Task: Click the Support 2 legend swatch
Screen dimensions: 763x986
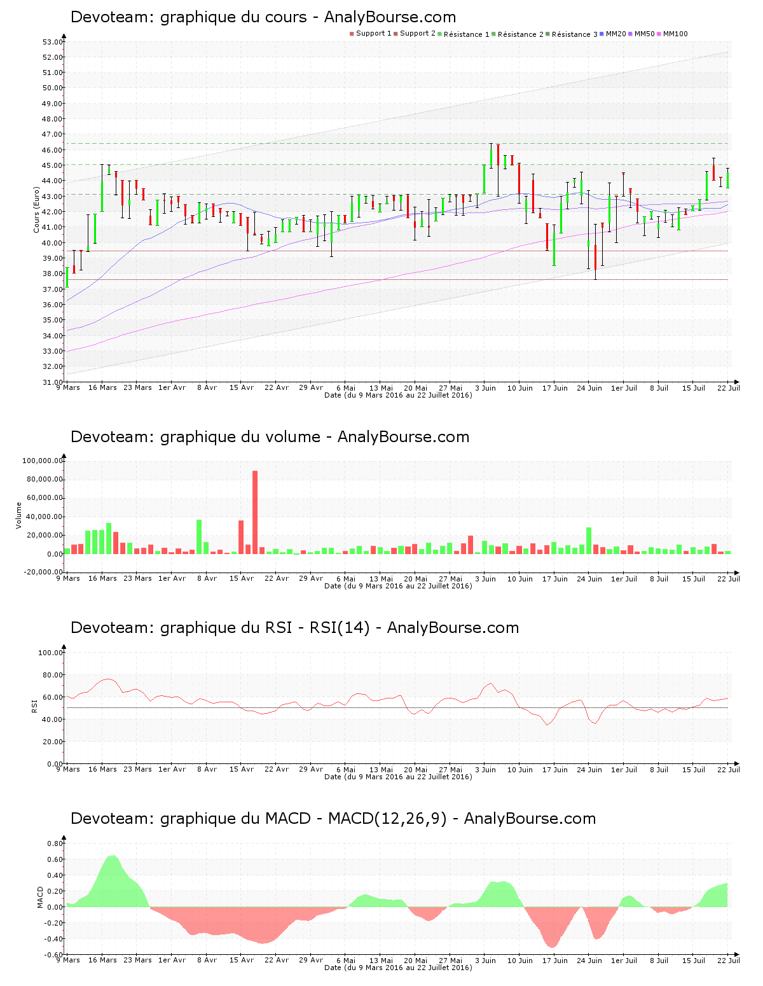Action: click(395, 34)
